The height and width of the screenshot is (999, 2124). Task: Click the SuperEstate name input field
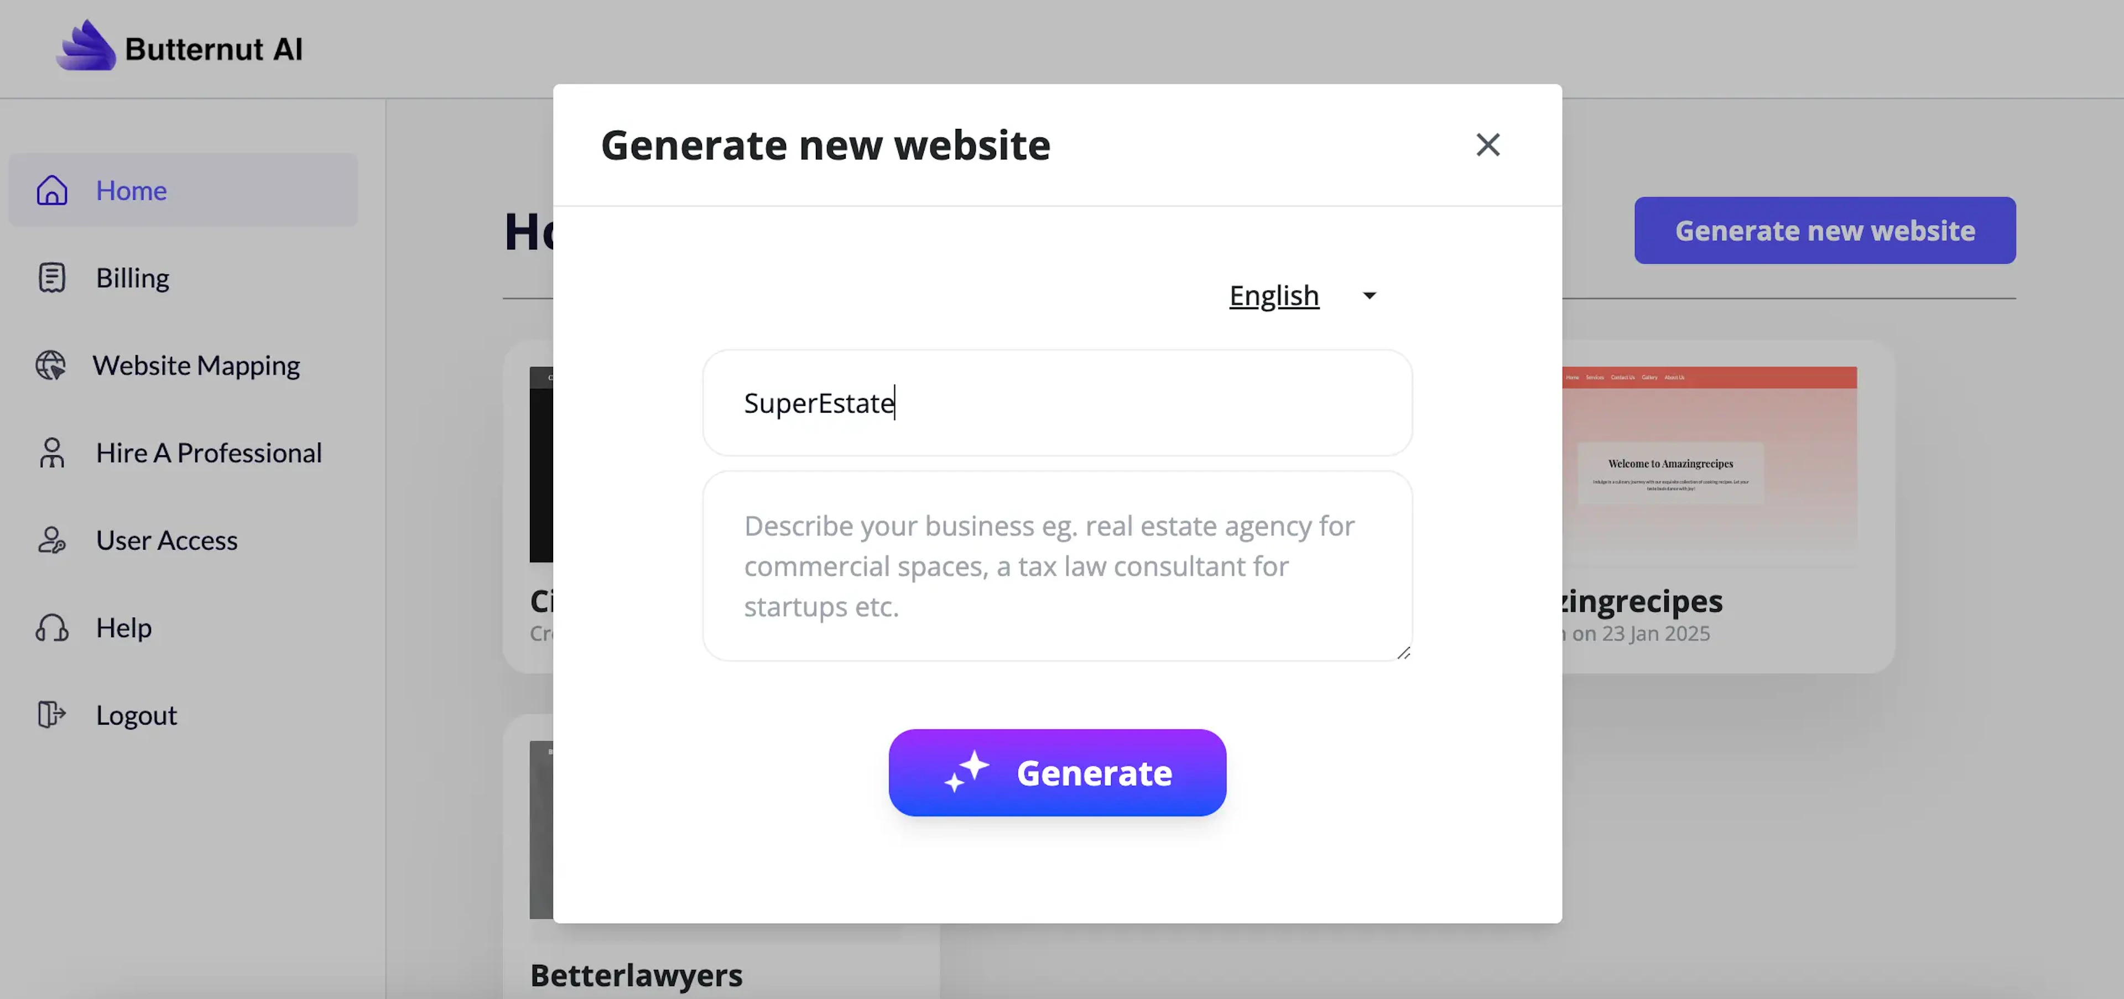[1057, 403]
